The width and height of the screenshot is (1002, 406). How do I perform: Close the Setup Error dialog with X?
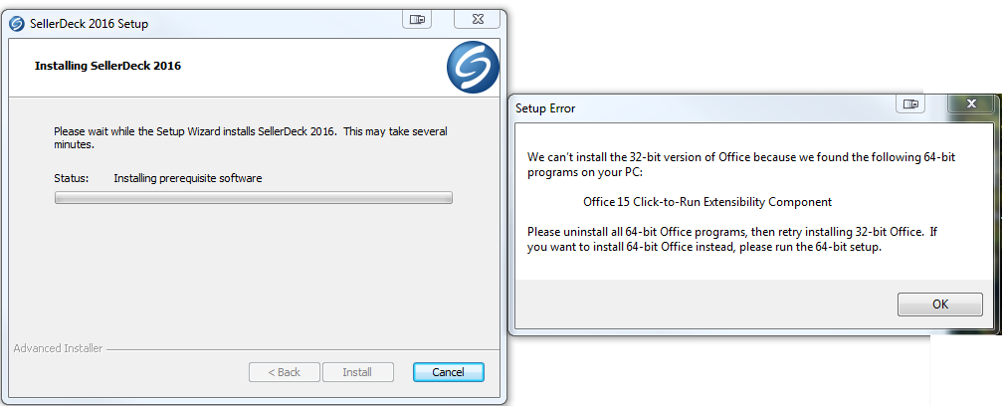(x=968, y=103)
